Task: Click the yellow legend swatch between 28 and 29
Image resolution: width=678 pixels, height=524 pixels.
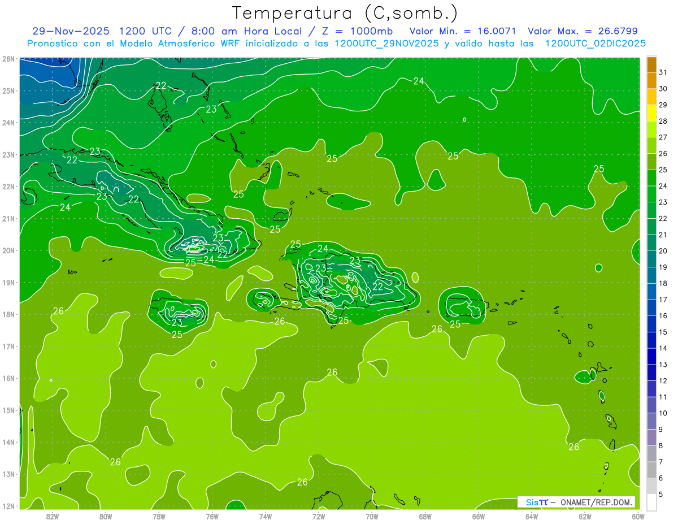Action: (x=651, y=112)
